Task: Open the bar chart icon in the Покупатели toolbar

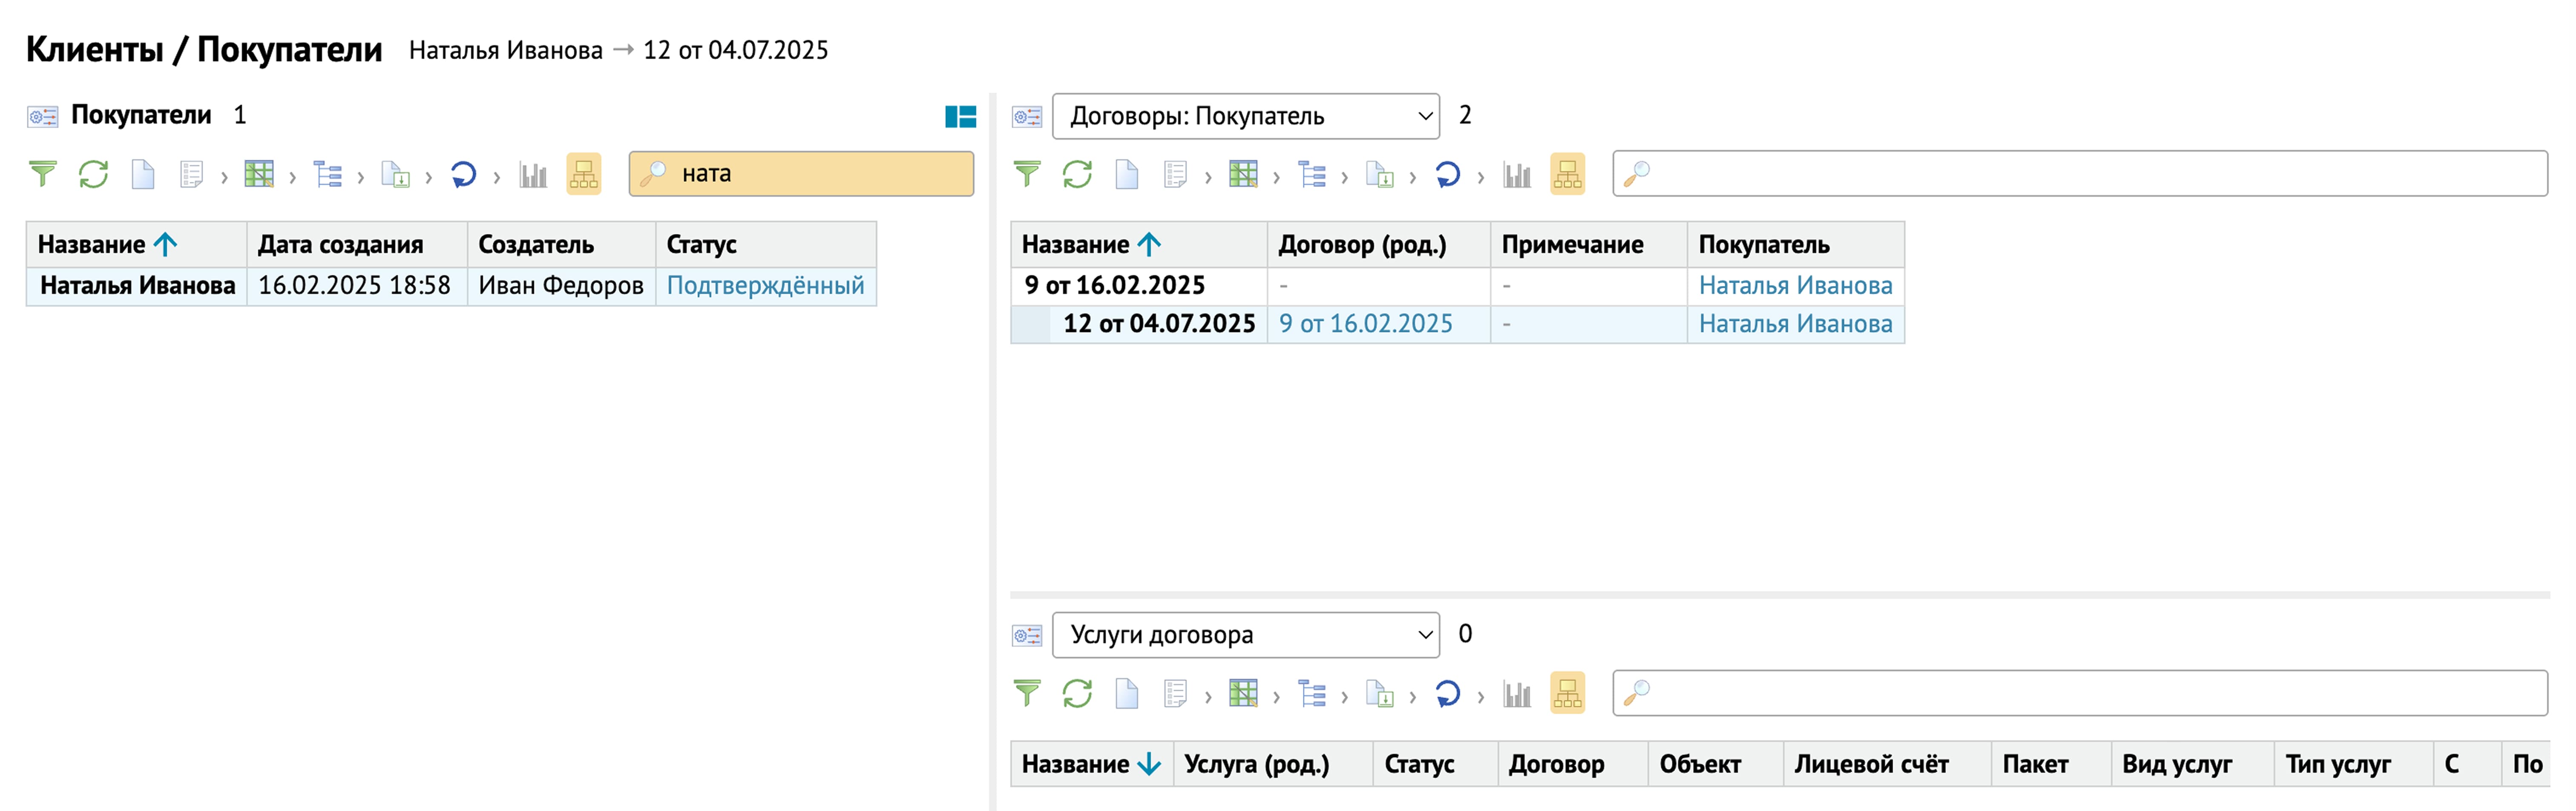Action: [533, 174]
